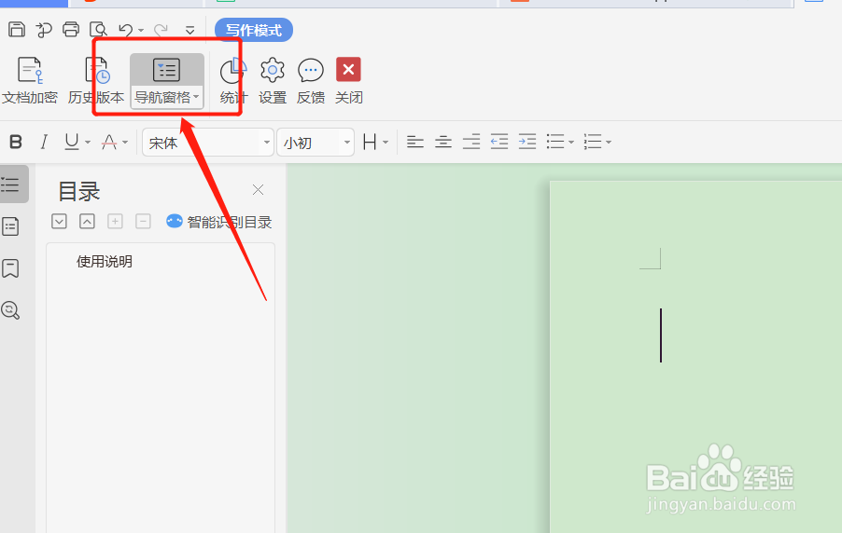The height and width of the screenshot is (533, 842).
Task: Toggle Bold formatting
Action: pyautogui.click(x=16, y=142)
